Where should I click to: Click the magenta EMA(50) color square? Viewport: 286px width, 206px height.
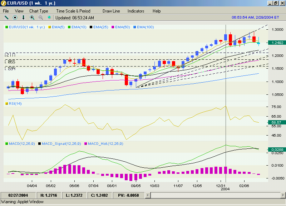pyautogui.click(x=113, y=27)
